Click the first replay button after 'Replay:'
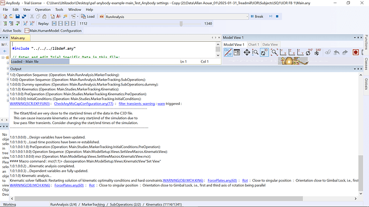 [54, 24]
